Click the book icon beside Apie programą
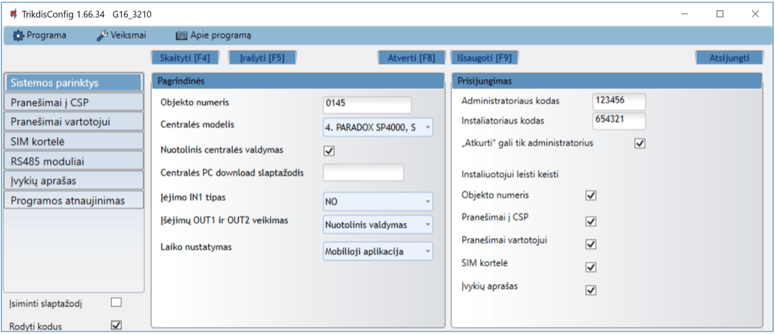This screenshot has height=334, width=775. tap(181, 36)
